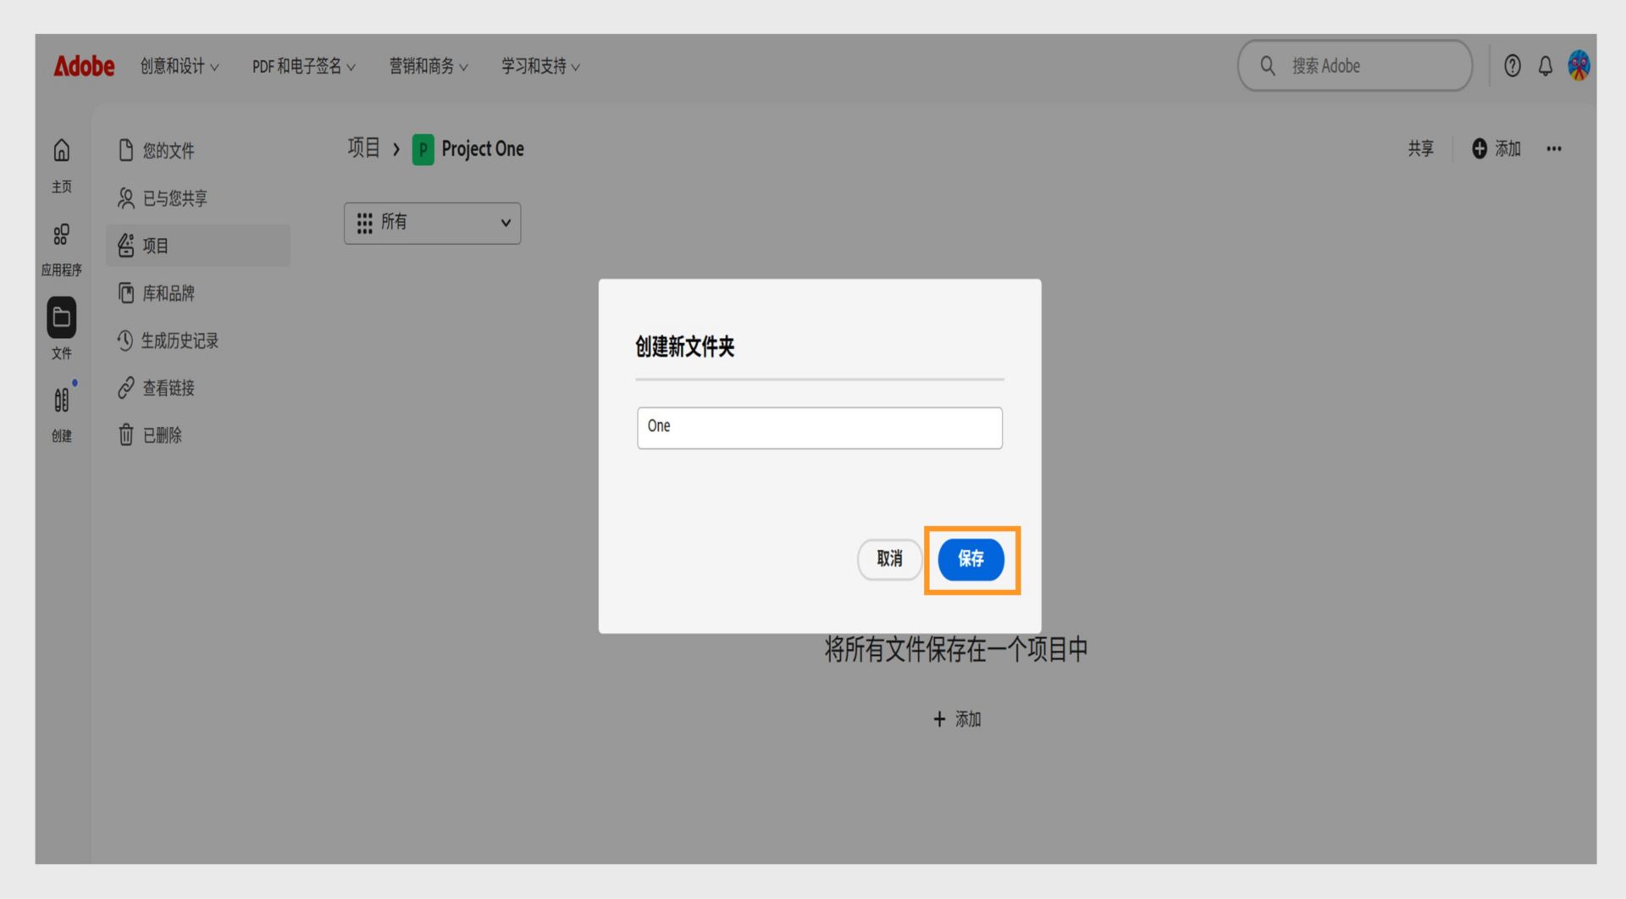Click 将所有文件保存在一个项目中 text
The height and width of the screenshot is (899, 1626).
(x=956, y=649)
